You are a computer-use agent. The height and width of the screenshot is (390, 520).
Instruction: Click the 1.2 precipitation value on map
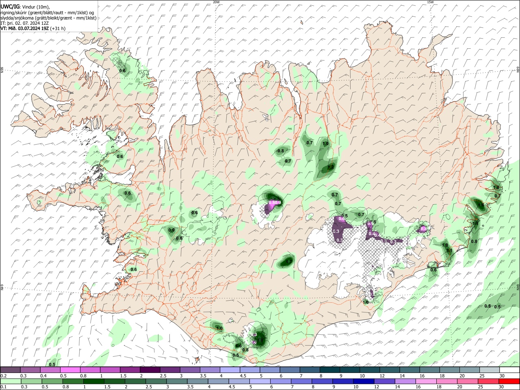pyautogui.click(x=331, y=167)
